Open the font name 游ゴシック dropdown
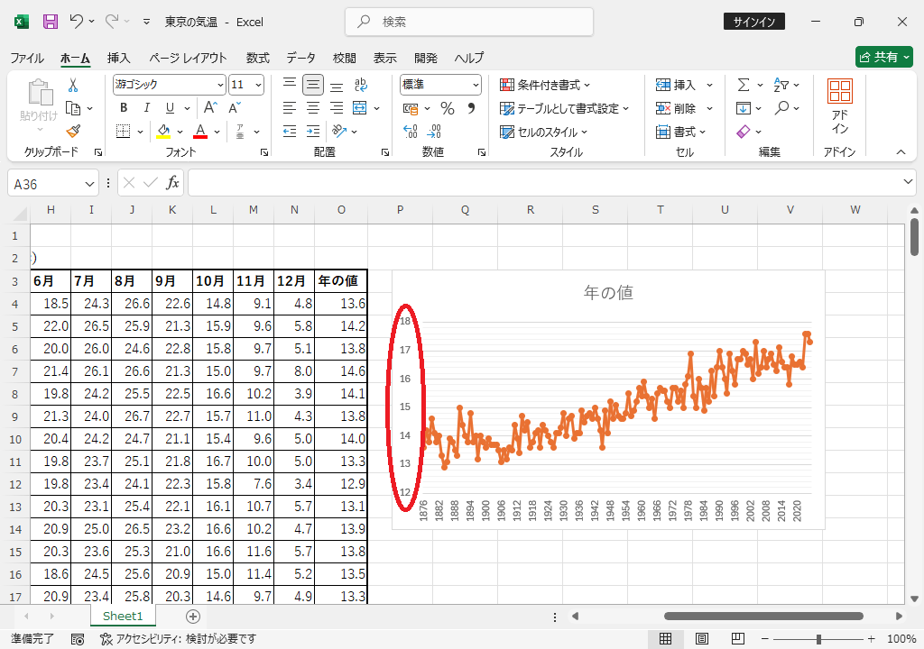This screenshot has width=924, height=649. [x=220, y=85]
